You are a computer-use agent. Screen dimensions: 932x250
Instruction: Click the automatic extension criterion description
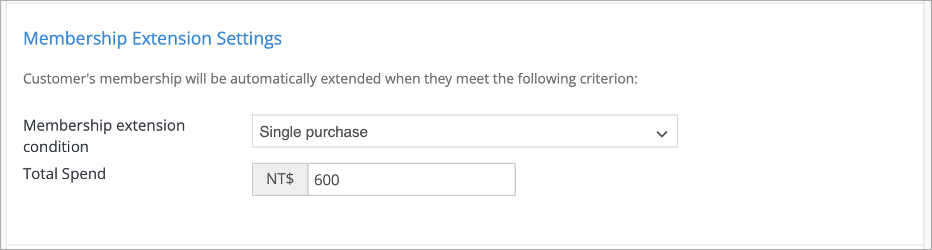[x=331, y=80]
